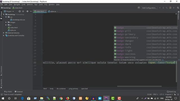Choose the badge-warning completion suggestion
This screenshot has height=101, width=180.
146,57
